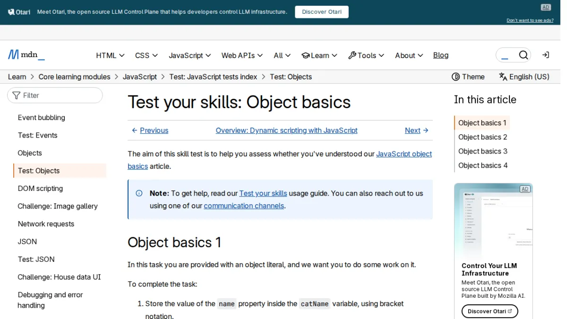Expand the Web APIs menu
This screenshot has width=567, height=319.
pos(242,55)
